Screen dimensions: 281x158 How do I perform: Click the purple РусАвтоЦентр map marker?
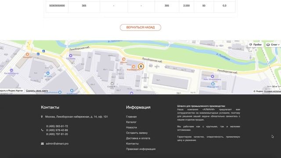(x=11, y=70)
